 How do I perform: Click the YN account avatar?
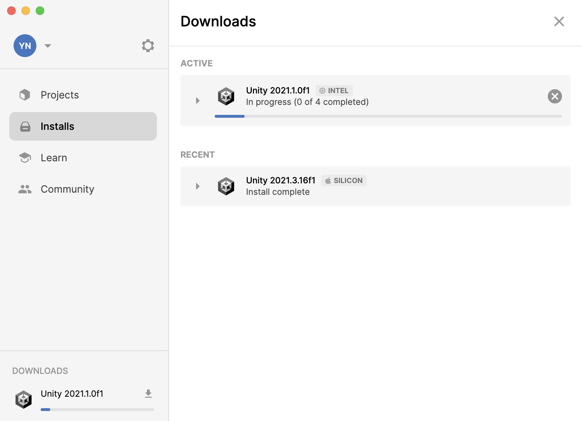(x=25, y=46)
